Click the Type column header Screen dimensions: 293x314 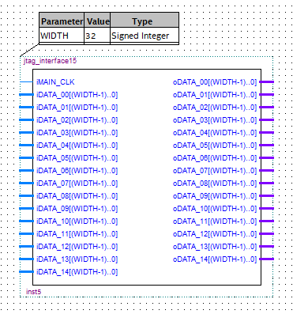145,20
